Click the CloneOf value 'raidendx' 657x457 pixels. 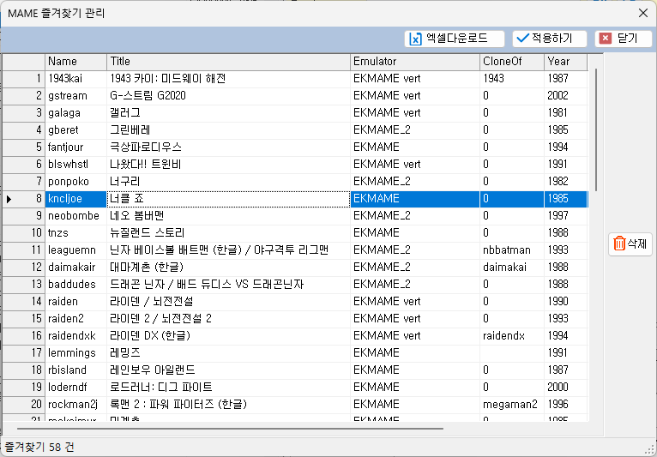pos(503,336)
